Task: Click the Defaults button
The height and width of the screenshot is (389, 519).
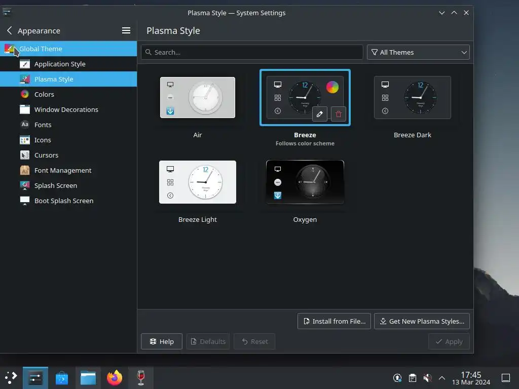Action: [x=208, y=341]
